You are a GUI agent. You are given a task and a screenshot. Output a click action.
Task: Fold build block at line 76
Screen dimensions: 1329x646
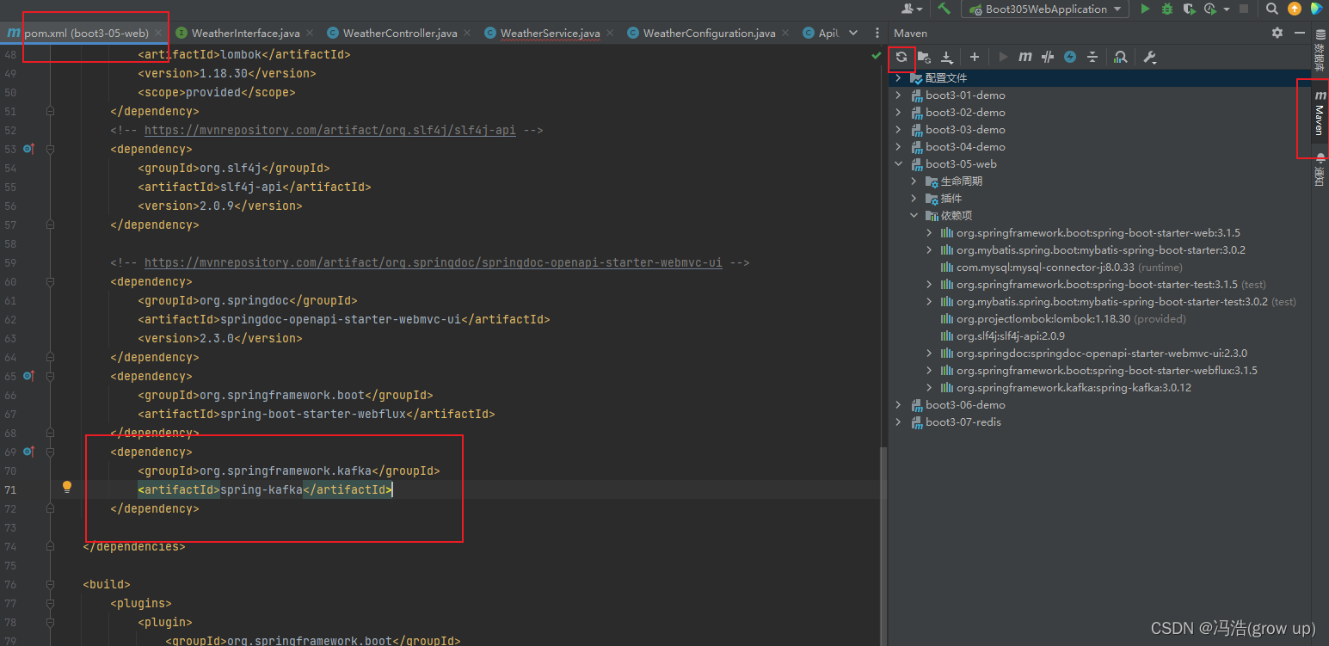pyautogui.click(x=50, y=584)
